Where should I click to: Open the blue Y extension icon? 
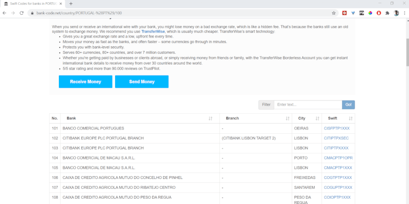pyautogui.click(x=353, y=13)
